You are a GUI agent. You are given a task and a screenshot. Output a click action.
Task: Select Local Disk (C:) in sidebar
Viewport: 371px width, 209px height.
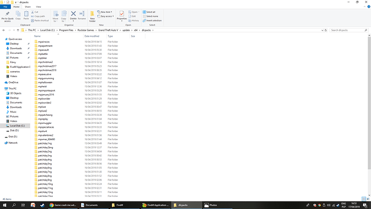click(x=17, y=126)
